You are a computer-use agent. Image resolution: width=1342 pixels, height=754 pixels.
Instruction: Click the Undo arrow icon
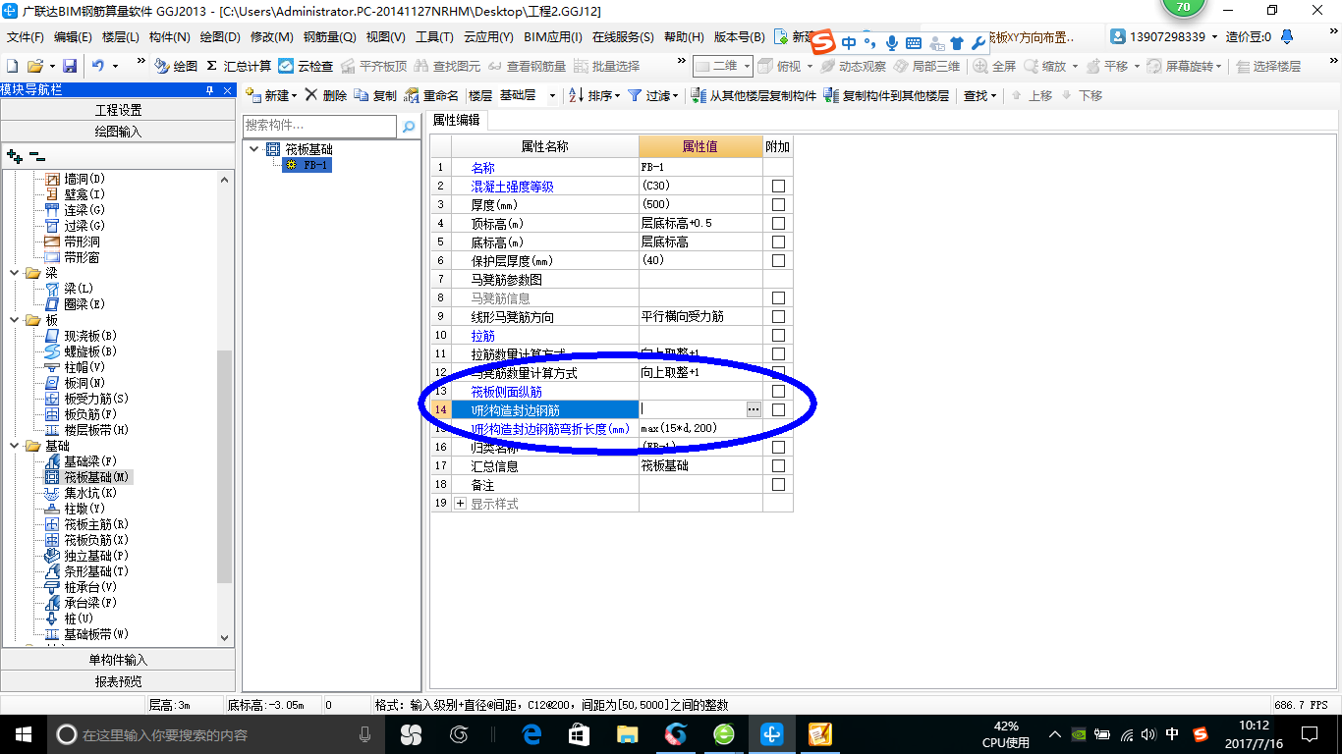[98, 66]
